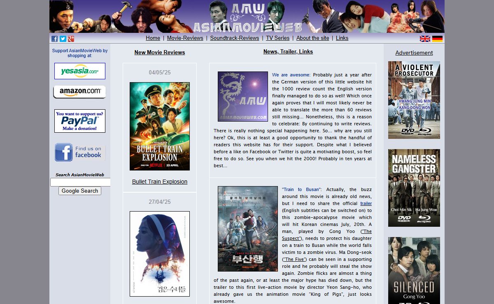Open Links navigation item
Viewport: 494px width, 304px height.
(342, 38)
